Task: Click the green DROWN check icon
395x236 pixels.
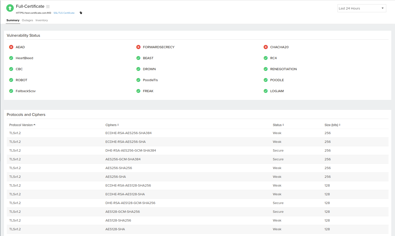Action: tap(138, 69)
